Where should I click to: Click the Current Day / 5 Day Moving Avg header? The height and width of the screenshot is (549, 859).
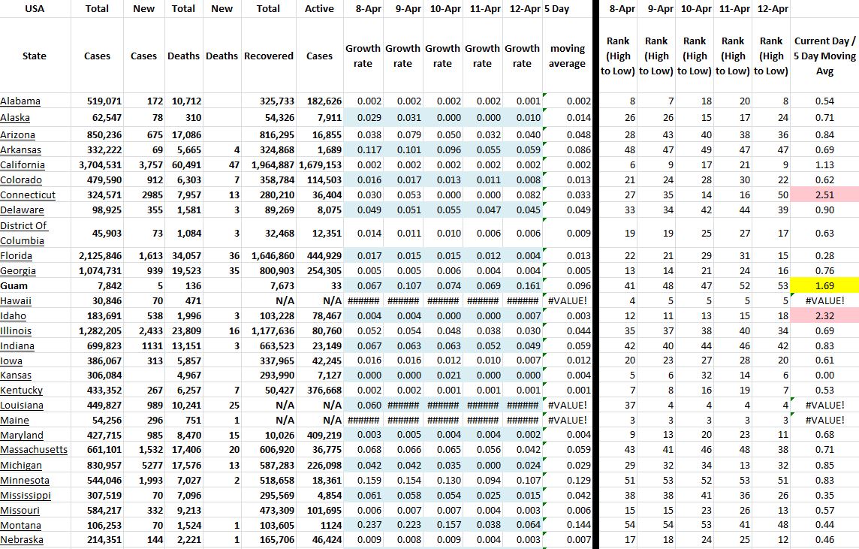click(824, 56)
